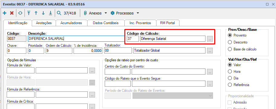This screenshot has width=276, height=109.
Task: Click the blue plus add-record icon
Action: click(5, 13)
